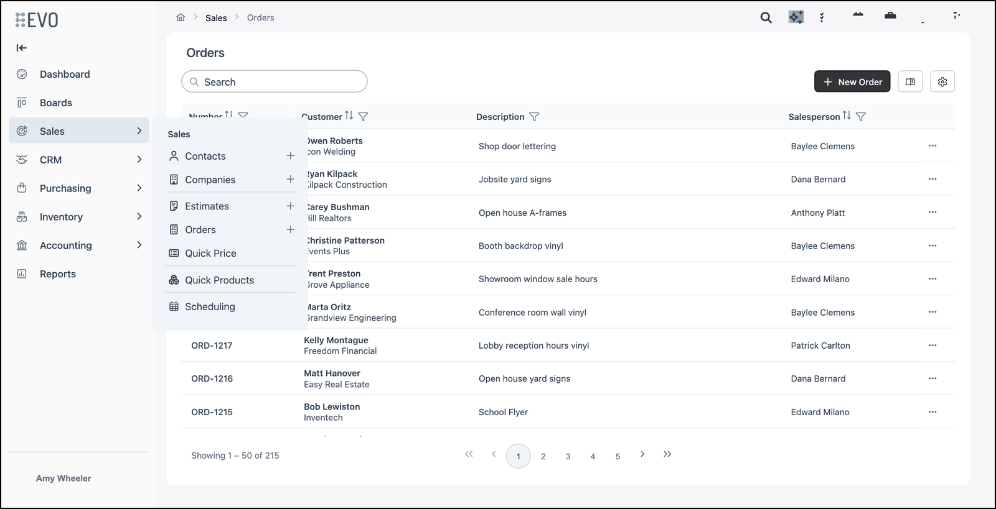Add new estimate with plus icon
The width and height of the screenshot is (996, 509).
pyautogui.click(x=290, y=206)
